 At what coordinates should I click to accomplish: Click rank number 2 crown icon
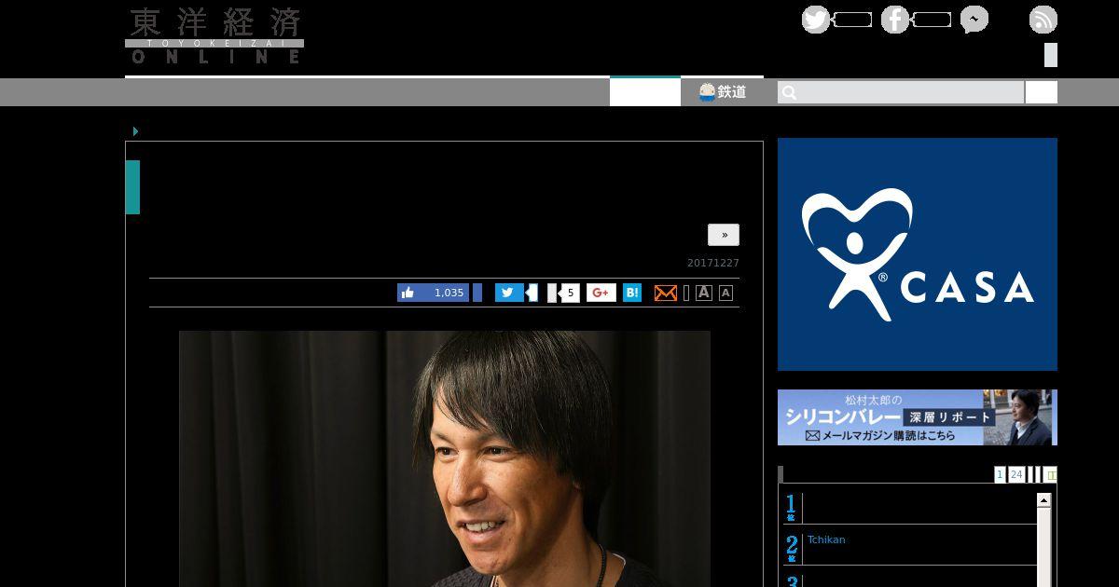[792, 548]
